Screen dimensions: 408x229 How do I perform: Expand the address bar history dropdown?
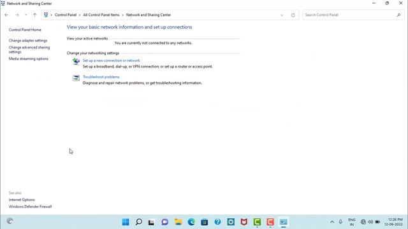282,15
